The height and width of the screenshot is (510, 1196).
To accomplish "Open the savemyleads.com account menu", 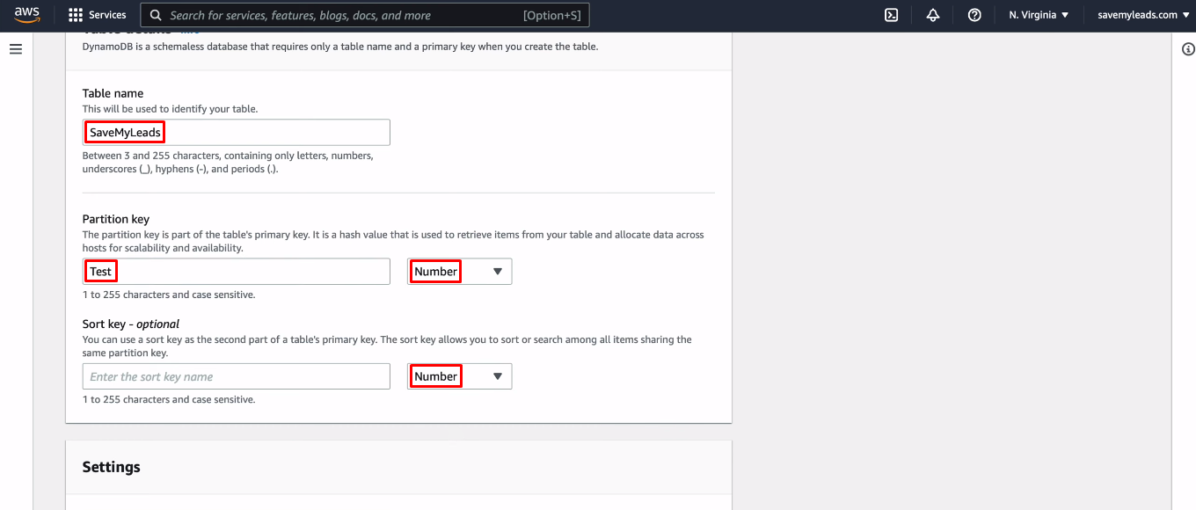I will (x=1142, y=15).
